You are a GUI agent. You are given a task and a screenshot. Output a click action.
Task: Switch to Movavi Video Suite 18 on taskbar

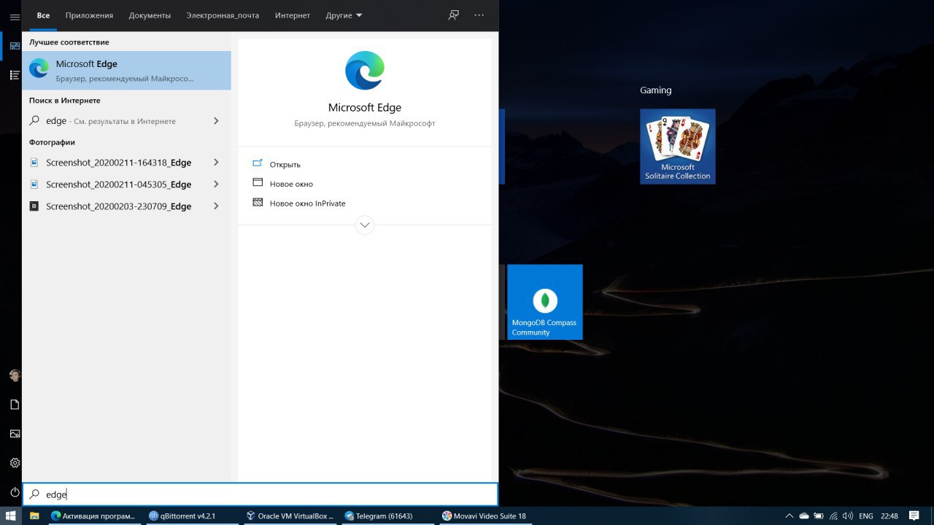(486, 516)
